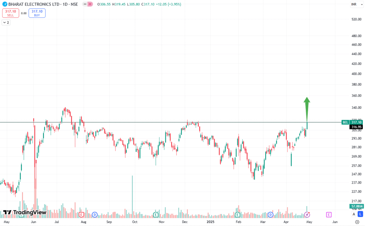Open the INR currency dropdown

click(357, 4)
